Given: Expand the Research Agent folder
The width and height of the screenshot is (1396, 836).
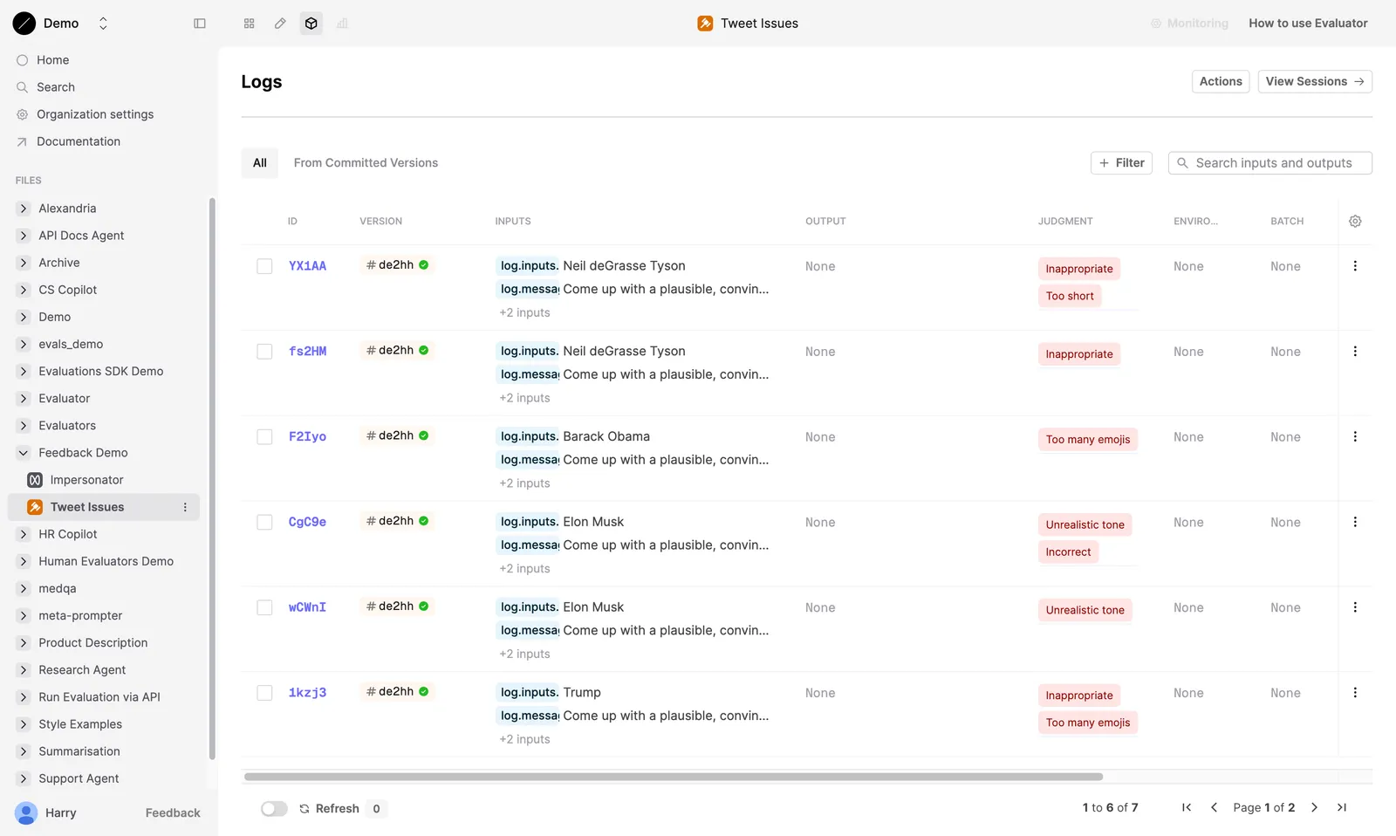Looking at the screenshot, I should (24, 670).
